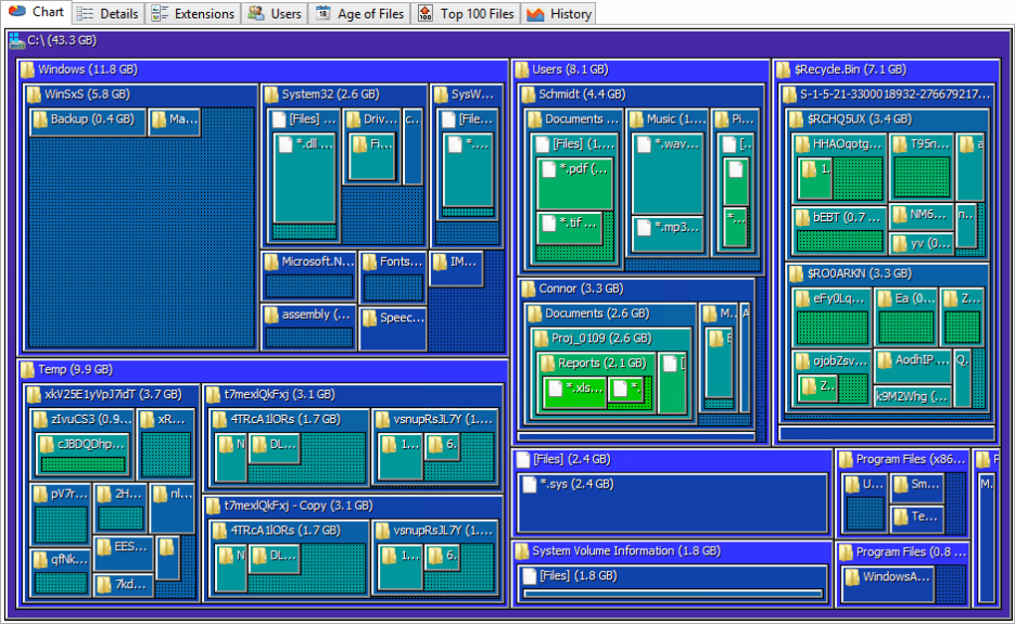This screenshot has width=1015, height=624.
Task: Click the Program Files (x86) folder icon
Action: 846,460
